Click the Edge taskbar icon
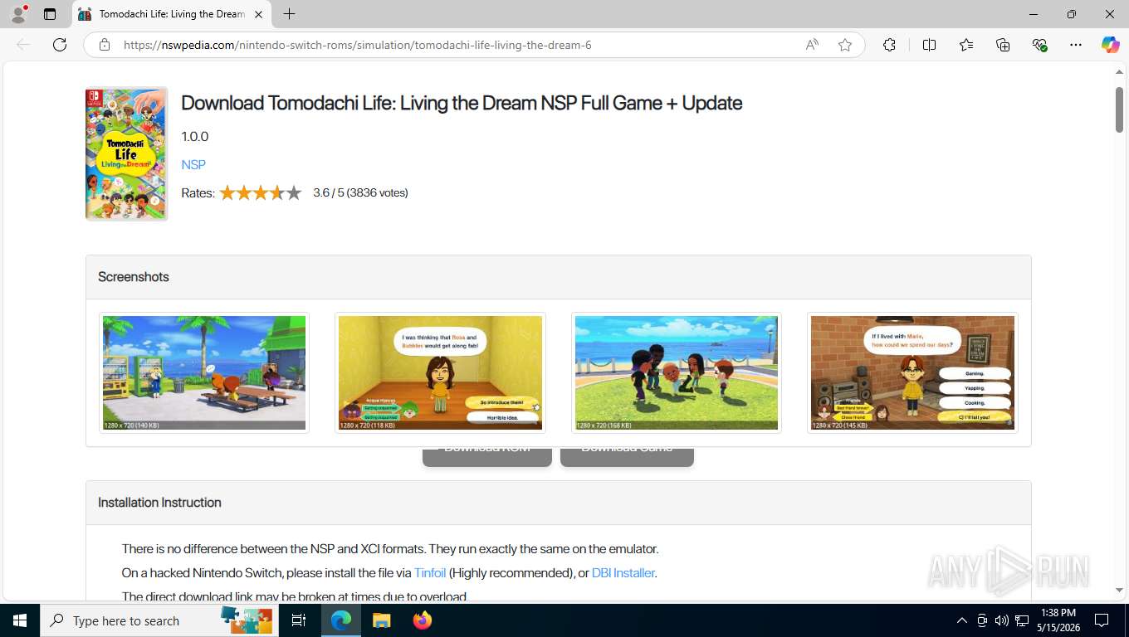The height and width of the screenshot is (637, 1129). coord(340,620)
